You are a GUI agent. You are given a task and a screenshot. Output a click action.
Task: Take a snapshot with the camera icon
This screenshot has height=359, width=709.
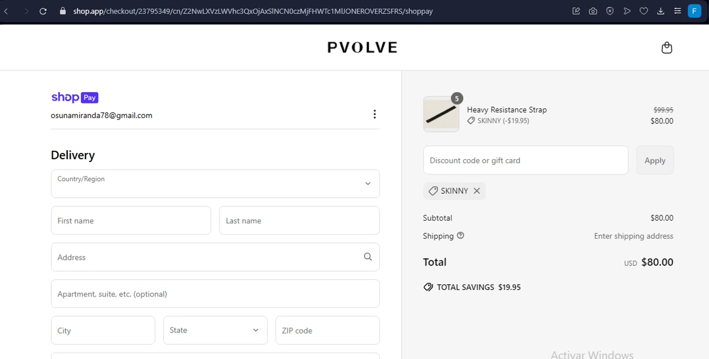[x=593, y=11]
